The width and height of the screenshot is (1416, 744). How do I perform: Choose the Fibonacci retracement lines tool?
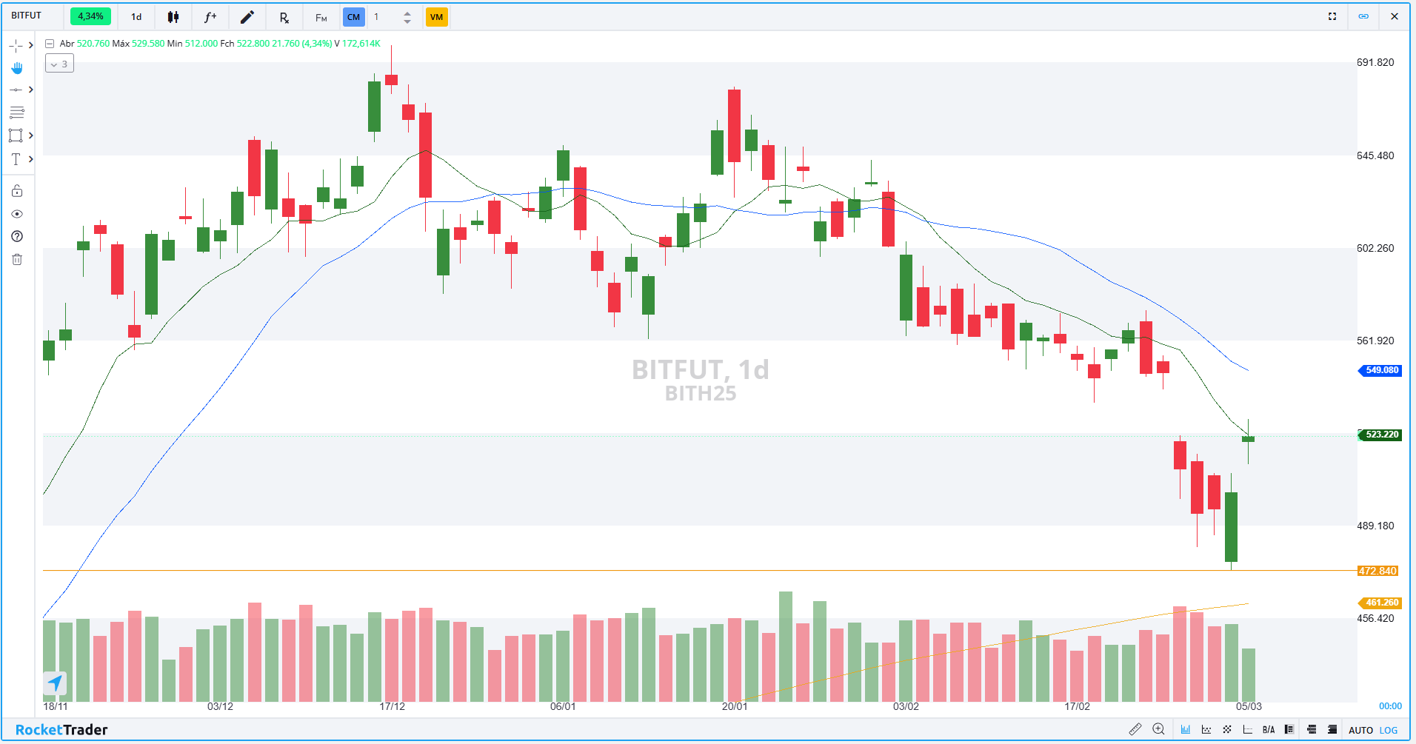[16, 113]
